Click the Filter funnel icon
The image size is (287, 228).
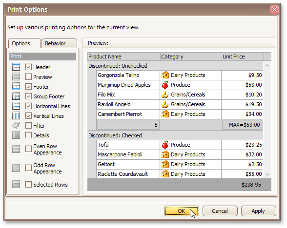16,125
